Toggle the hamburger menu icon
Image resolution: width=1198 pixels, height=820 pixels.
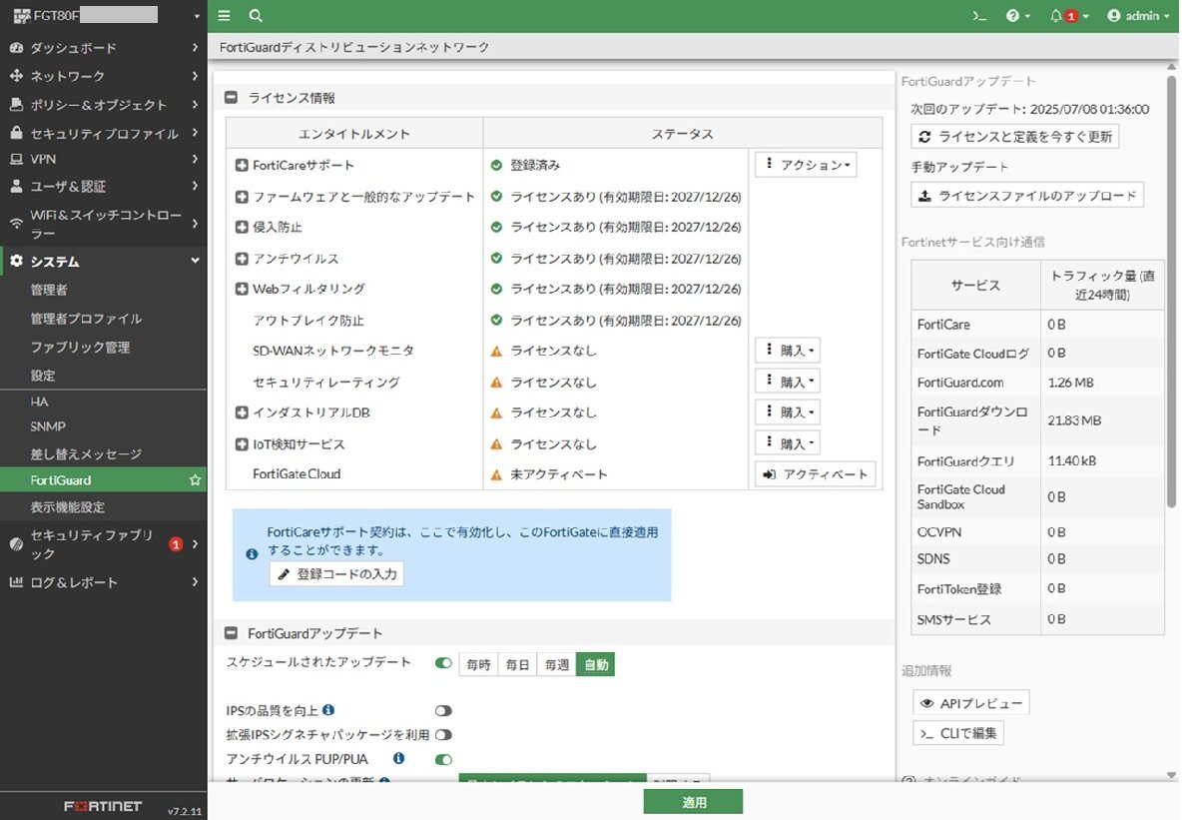click(224, 16)
